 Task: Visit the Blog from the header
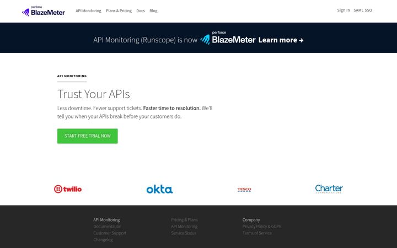pyautogui.click(x=153, y=10)
